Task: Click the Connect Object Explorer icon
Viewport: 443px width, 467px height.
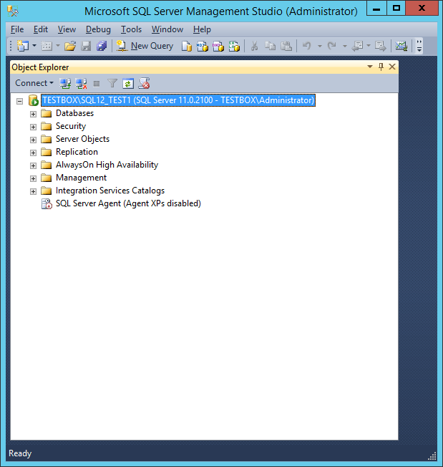Action: pos(65,83)
